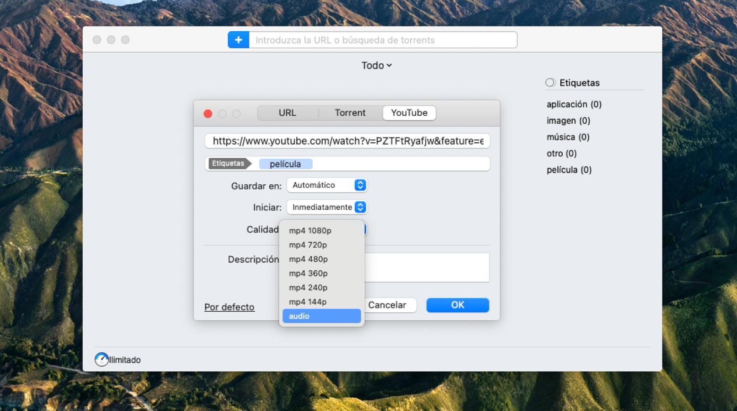The height and width of the screenshot is (411, 737).
Task: Select the película (0) sidebar tag
Action: tap(569, 170)
